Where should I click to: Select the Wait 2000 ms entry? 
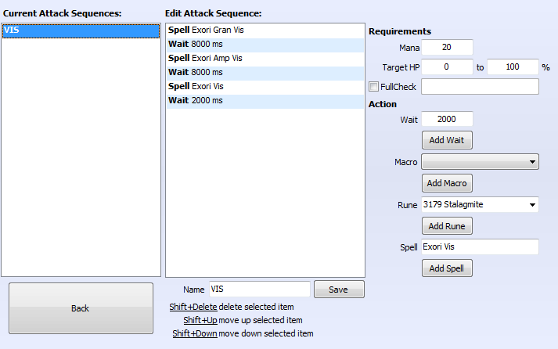[265, 101]
